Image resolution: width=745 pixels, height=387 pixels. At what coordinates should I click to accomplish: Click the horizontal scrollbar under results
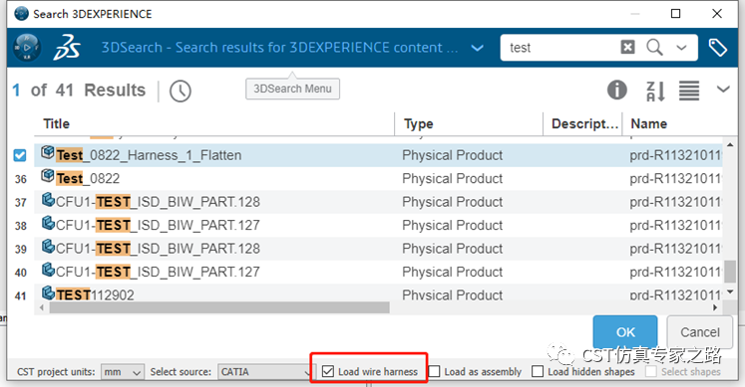[x=219, y=307]
